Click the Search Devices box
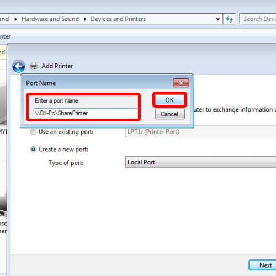The image size is (276, 276). [x=258, y=19]
